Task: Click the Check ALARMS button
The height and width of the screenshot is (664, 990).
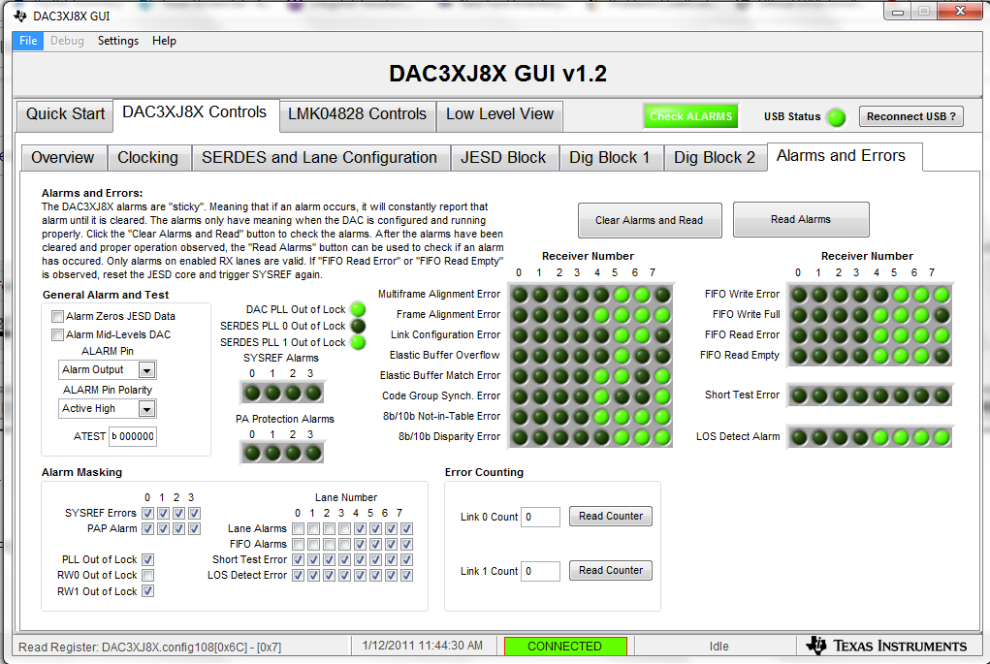Action: (690, 116)
